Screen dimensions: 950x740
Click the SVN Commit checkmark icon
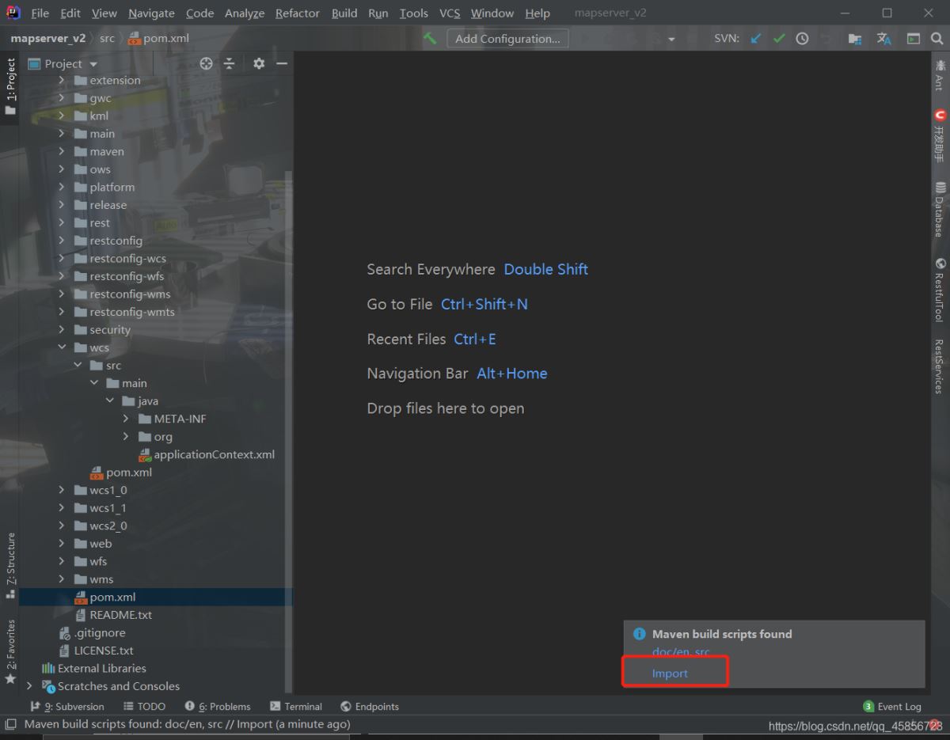coord(779,38)
